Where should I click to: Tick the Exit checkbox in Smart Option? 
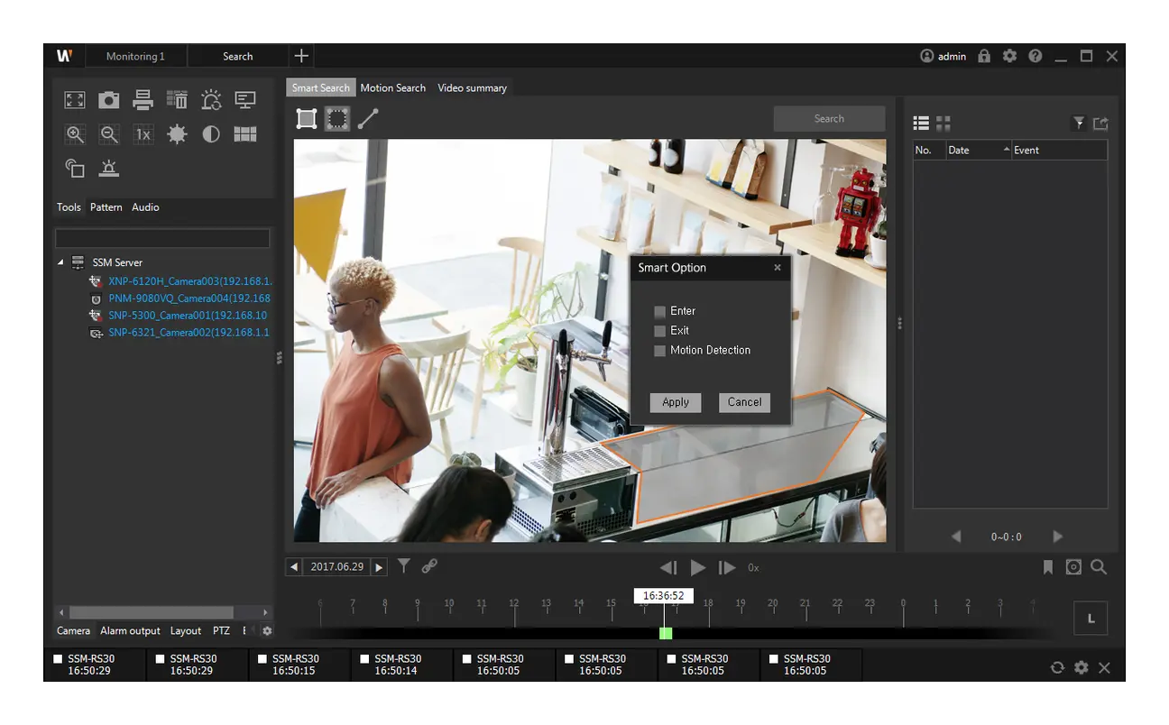click(660, 331)
